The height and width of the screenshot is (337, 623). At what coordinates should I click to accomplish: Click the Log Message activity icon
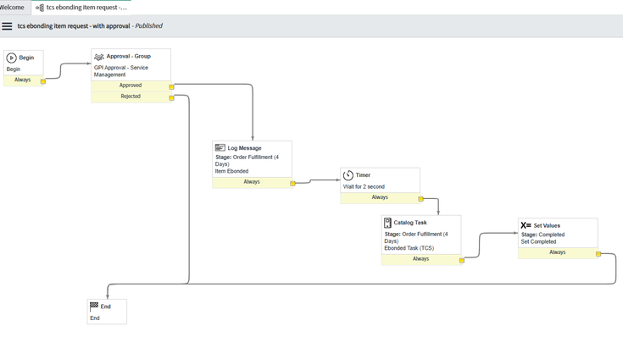click(x=220, y=147)
